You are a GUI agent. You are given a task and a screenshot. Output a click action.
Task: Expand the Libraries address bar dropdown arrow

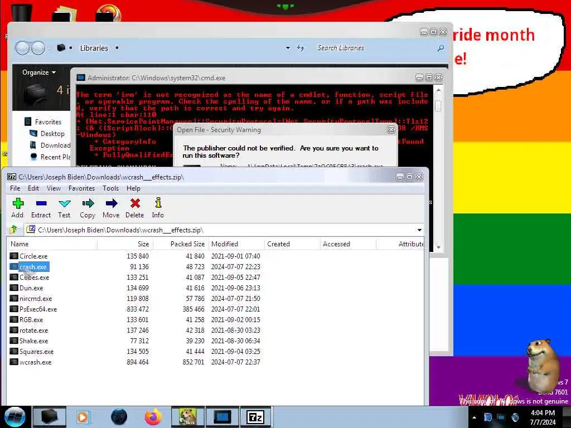(288, 48)
